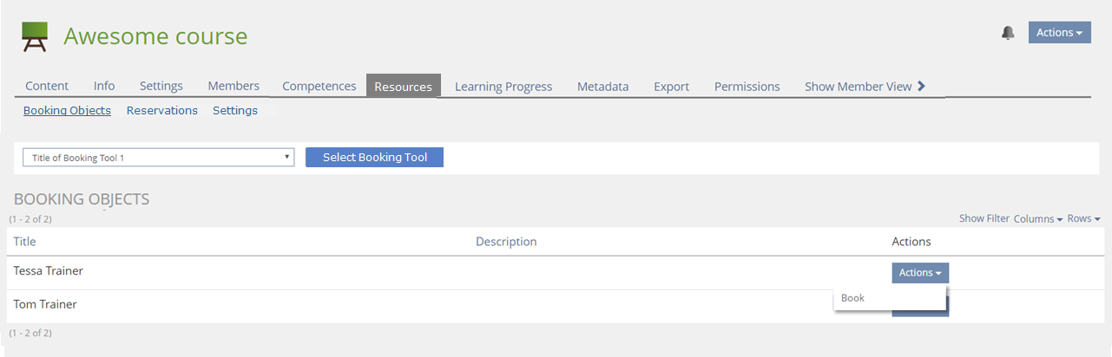Open the Settings sub-tab under Resources

[235, 111]
